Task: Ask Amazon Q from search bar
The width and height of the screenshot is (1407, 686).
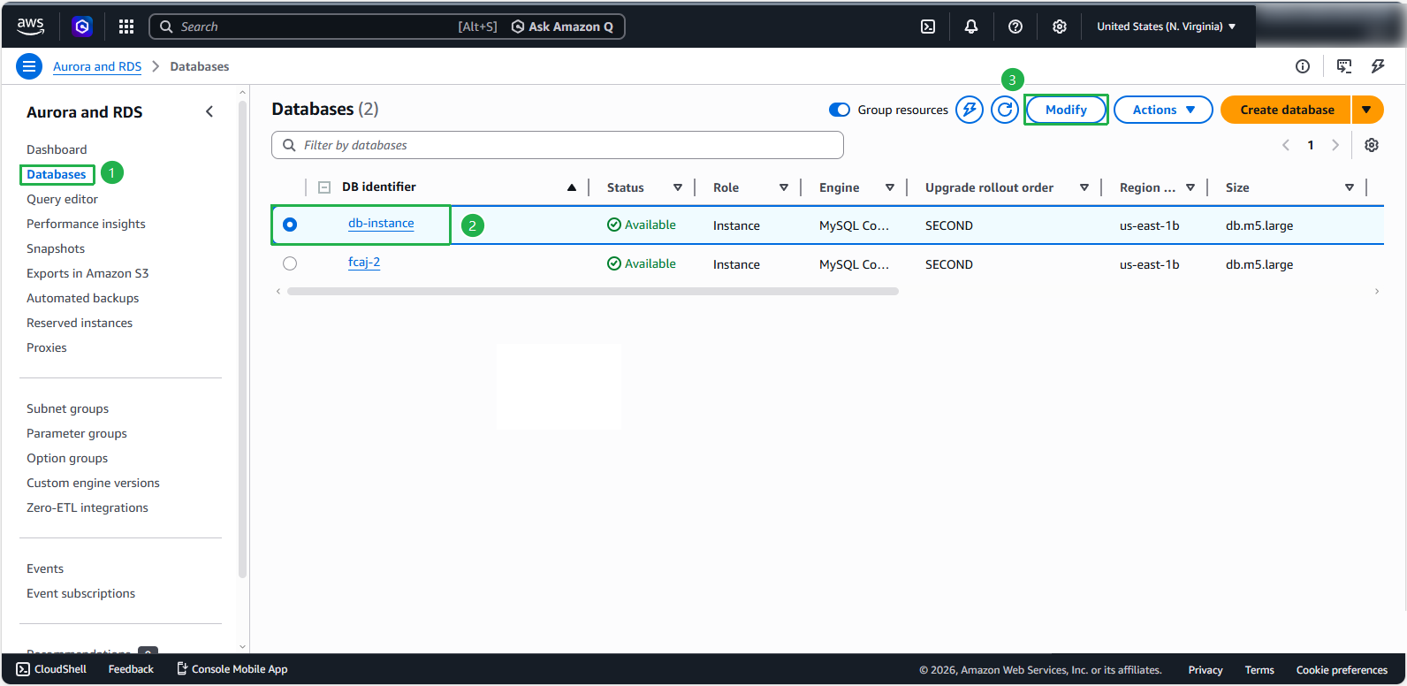Action: click(563, 27)
